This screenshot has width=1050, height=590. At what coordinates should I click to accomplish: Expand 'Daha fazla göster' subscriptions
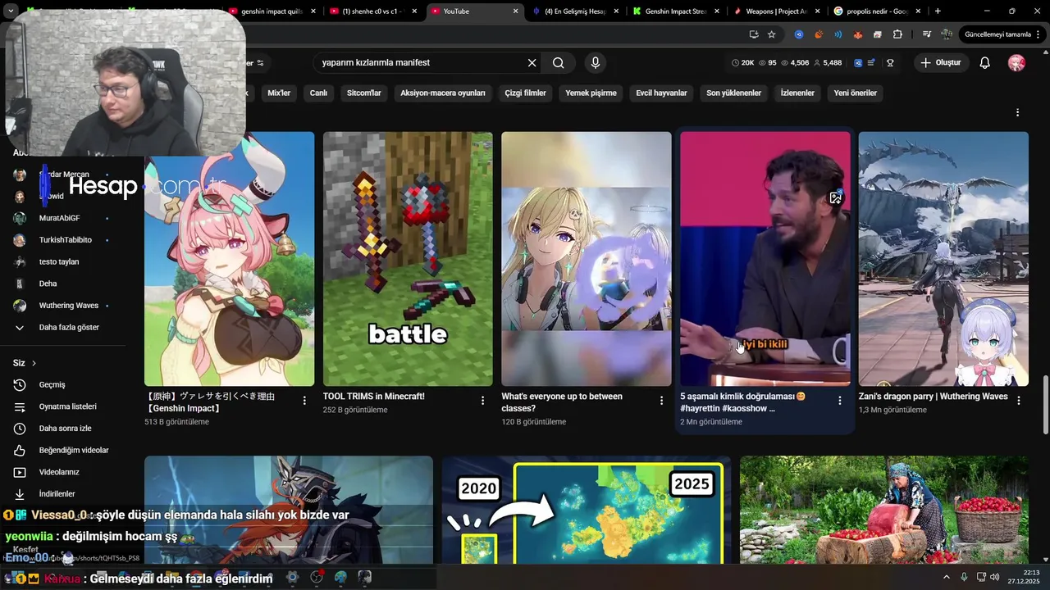[x=69, y=327]
